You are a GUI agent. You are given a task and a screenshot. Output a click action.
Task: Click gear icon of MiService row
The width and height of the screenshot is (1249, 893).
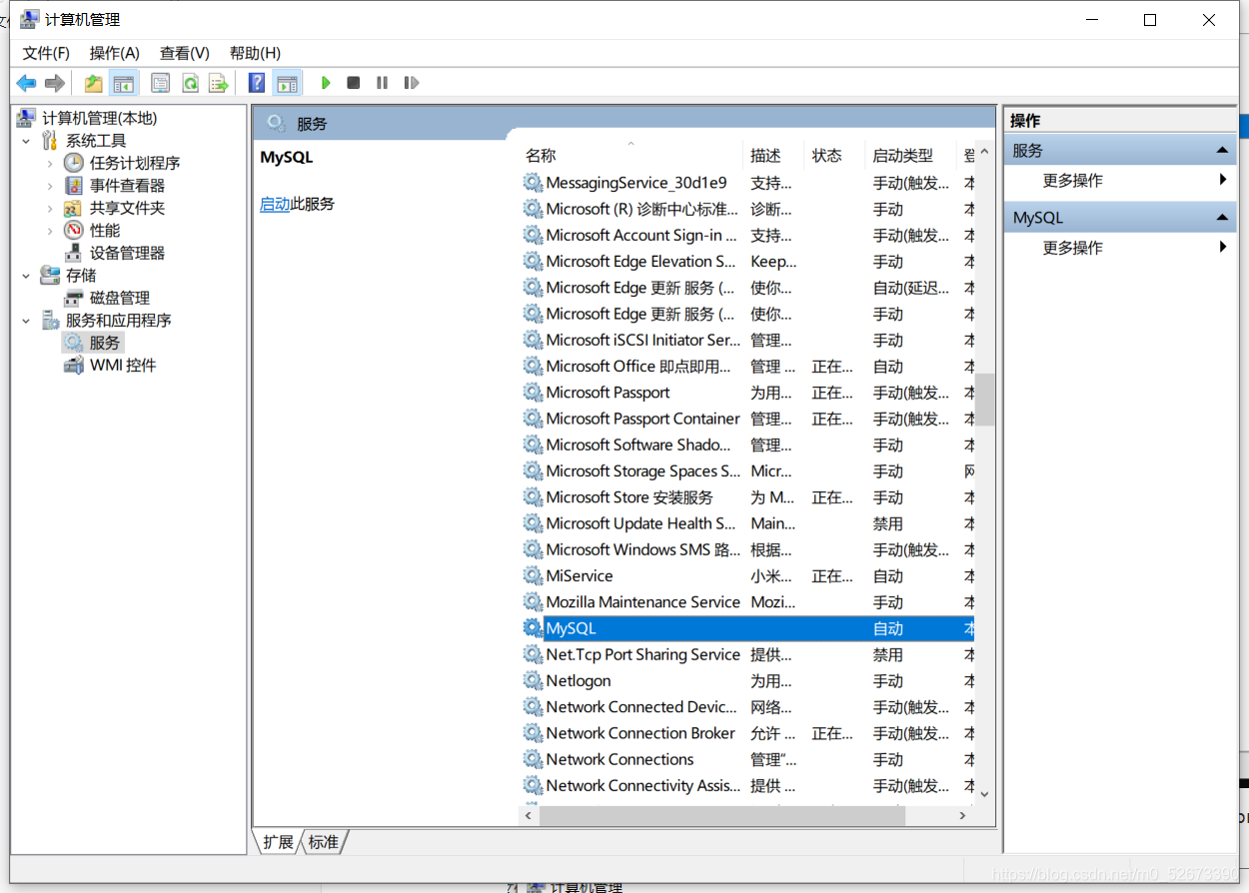(x=533, y=576)
